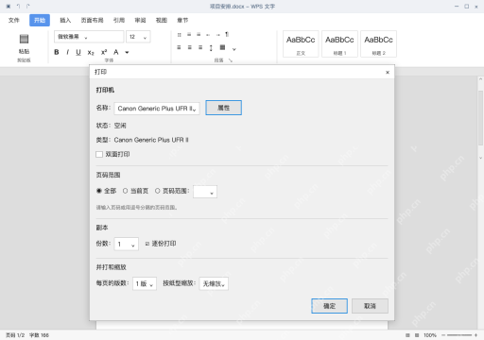Toggle Italic formatting in the ribbon
The image size is (484, 340).
[67, 52]
